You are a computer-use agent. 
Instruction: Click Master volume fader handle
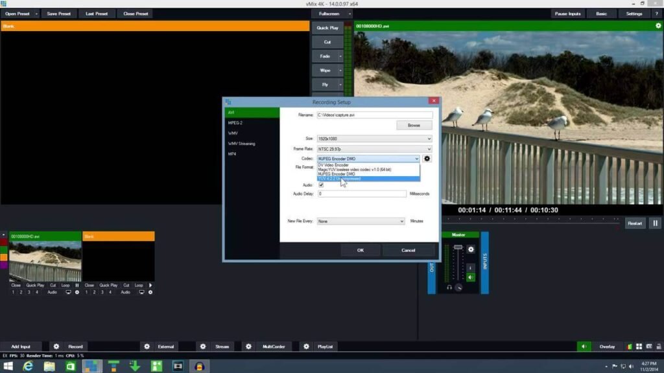[458, 247]
